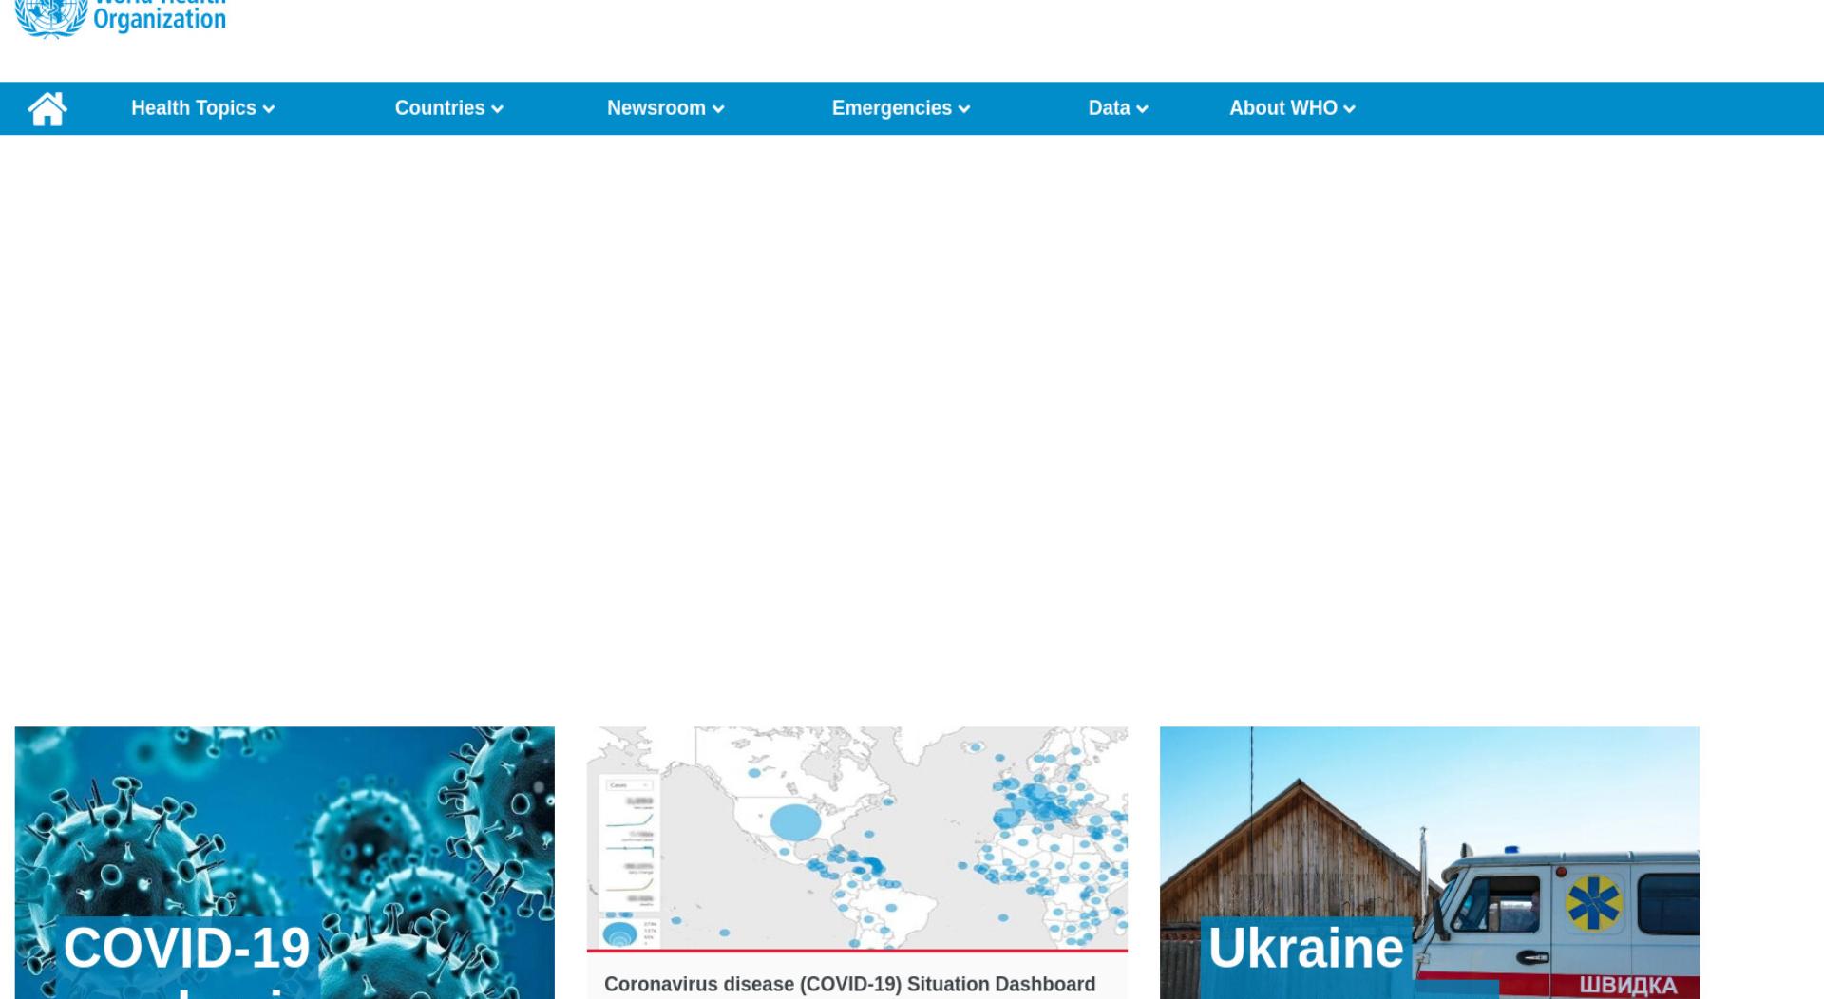Expand the Countries chevron arrow
The width and height of the screenshot is (1824, 999).
tap(497, 109)
